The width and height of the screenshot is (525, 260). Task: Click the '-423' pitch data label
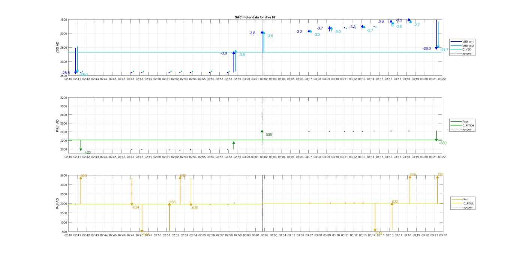click(x=87, y=153)
